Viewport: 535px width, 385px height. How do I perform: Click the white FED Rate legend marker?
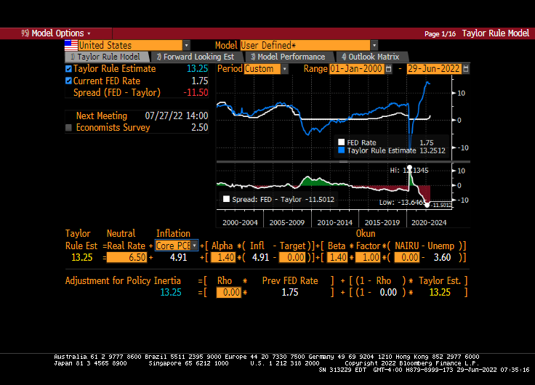340,142
